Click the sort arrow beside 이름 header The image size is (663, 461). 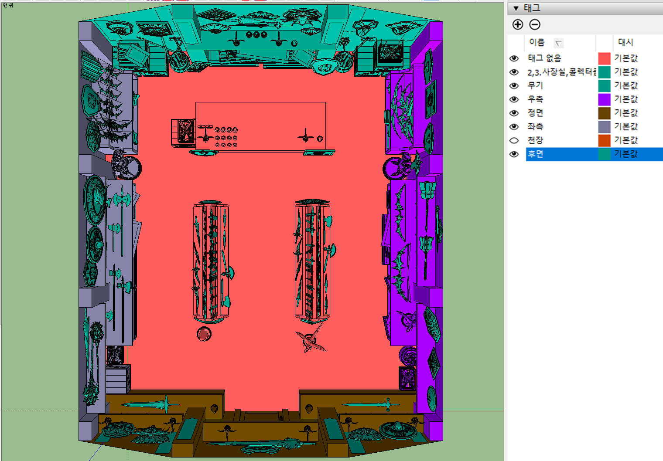558,43
